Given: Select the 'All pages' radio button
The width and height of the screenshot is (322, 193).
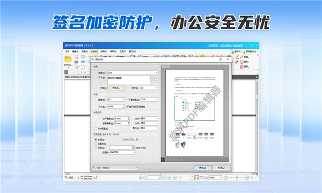Looking at the screenshot, I should pyautogui.click(x=96, y=139).
